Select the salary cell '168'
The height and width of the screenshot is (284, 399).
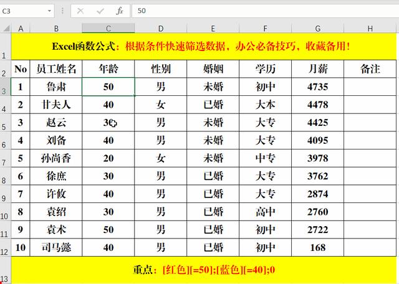[317, 248]
